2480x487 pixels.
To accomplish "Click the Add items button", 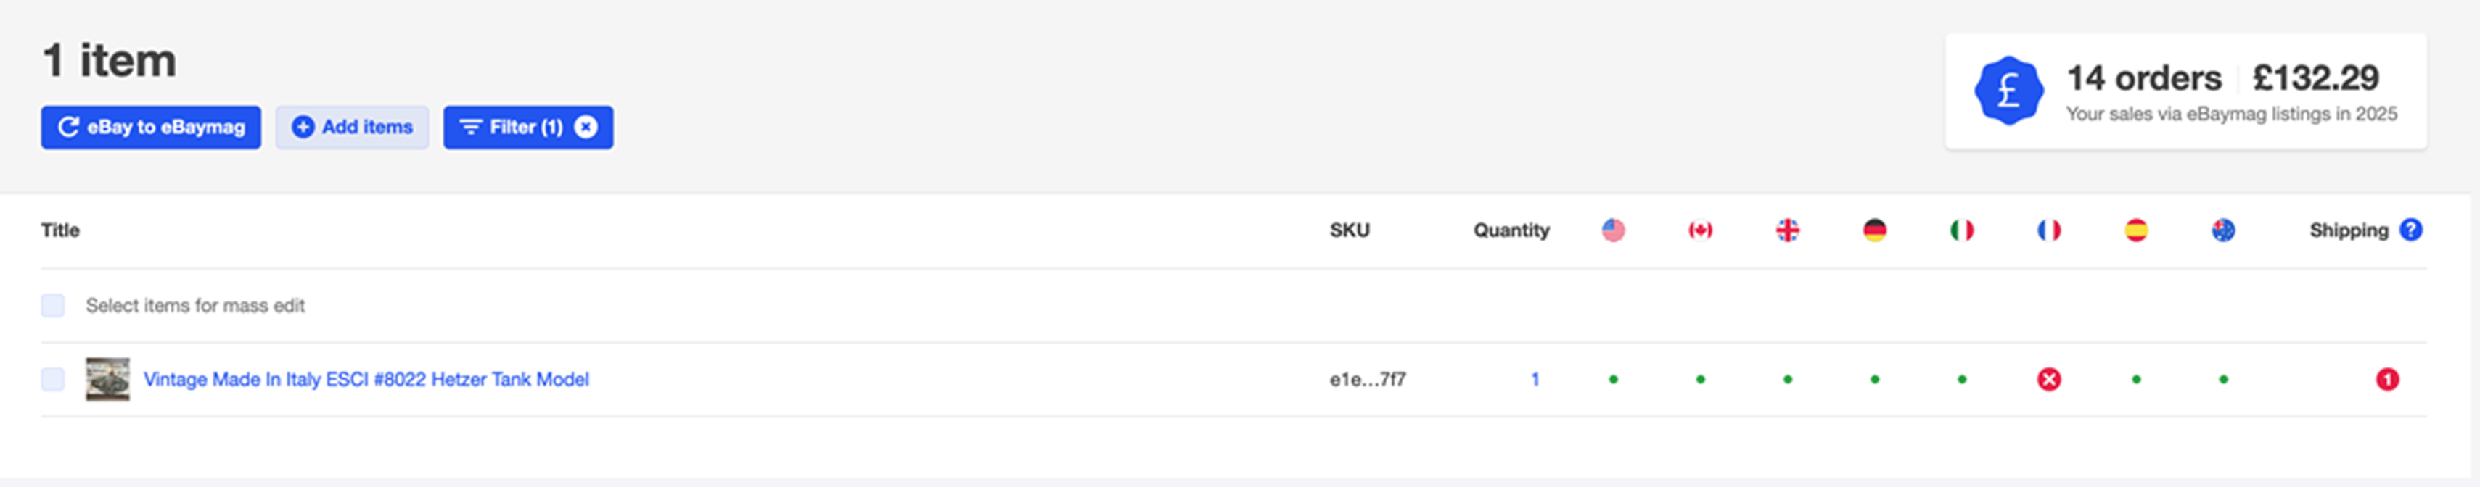I will (x=353, y=127).
